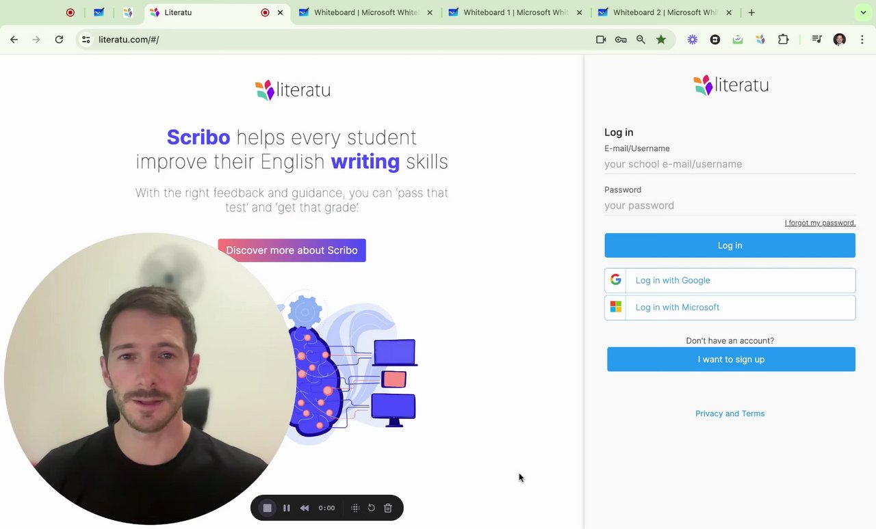876x529 pixels.
Task: Expand the tab search dropdown
Action: [x=863, y=12]
